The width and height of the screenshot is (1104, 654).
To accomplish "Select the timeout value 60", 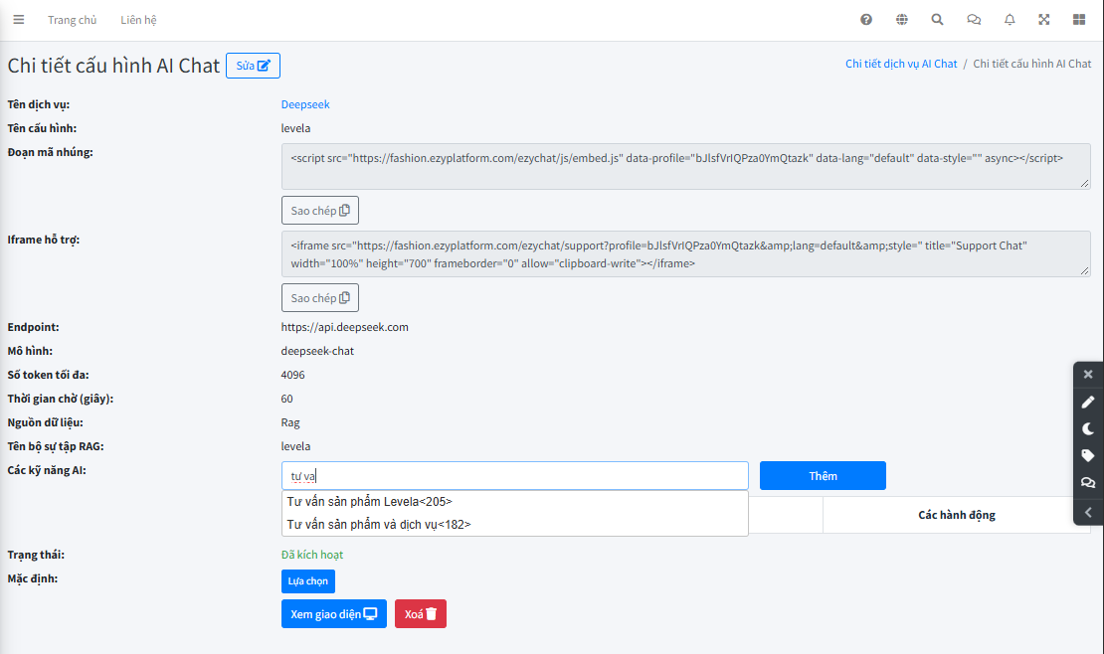I will click(x=286, y=399).
